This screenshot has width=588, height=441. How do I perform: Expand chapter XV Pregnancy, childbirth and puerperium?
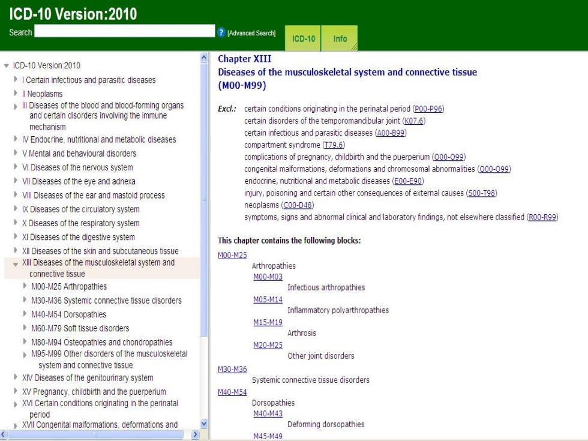coord(16,391)
